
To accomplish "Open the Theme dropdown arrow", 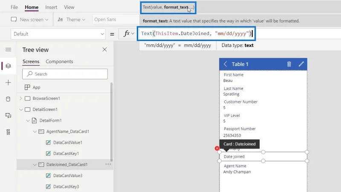I will point(84,20).
